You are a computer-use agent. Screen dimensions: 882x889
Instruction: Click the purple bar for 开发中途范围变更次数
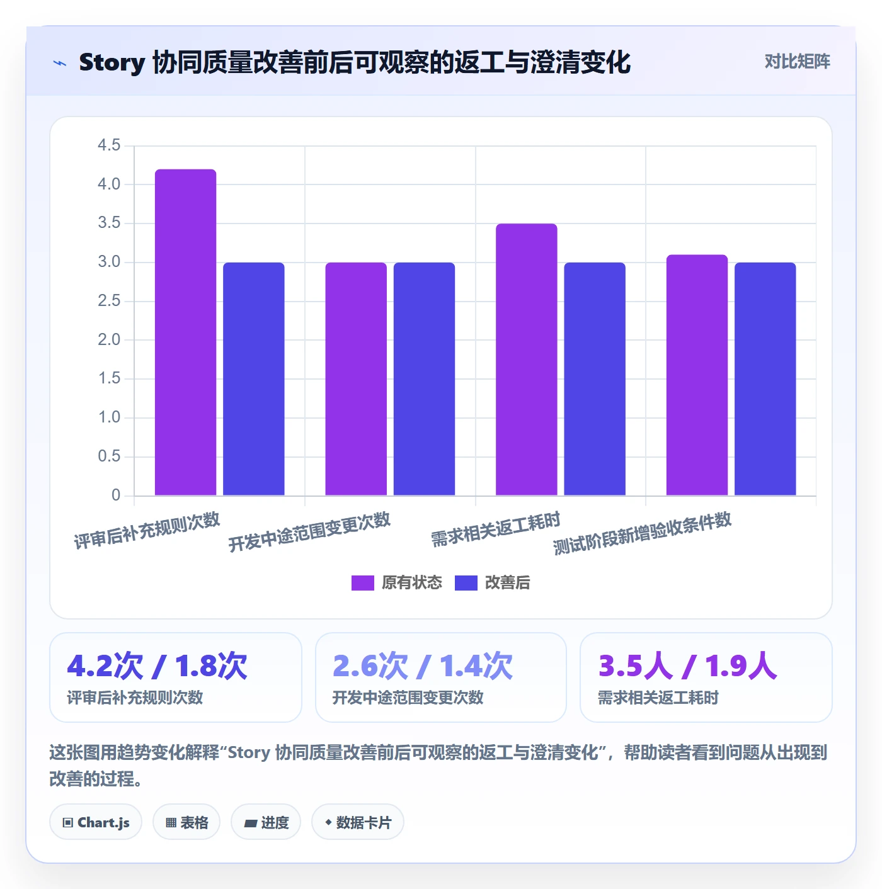pyautogui.click(x=356, y=379)
